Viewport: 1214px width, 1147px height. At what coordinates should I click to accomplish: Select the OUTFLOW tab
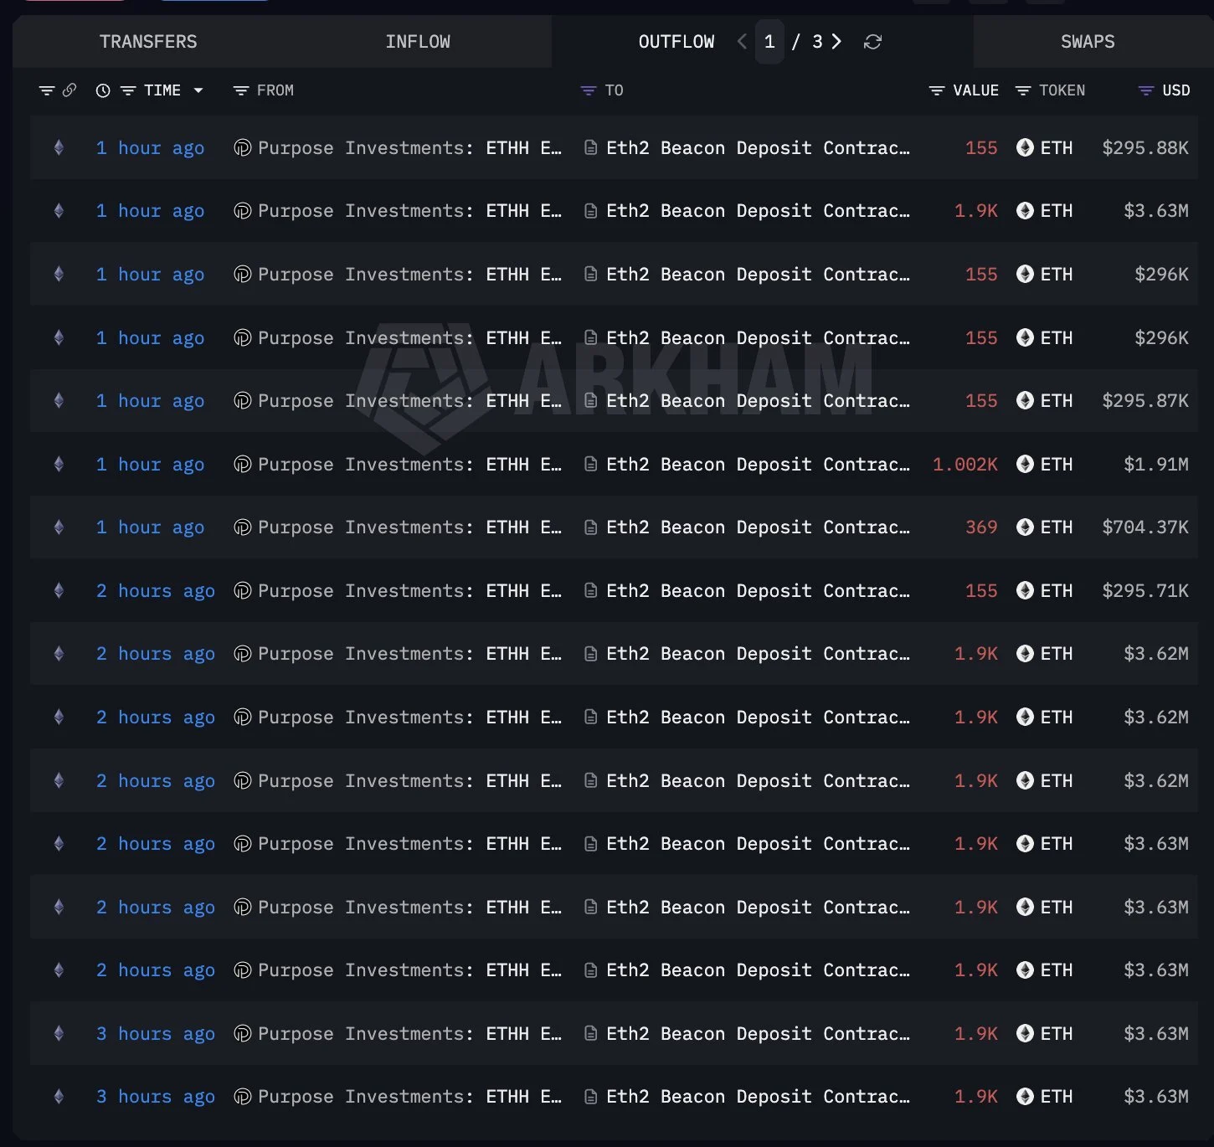pos(676,42)
